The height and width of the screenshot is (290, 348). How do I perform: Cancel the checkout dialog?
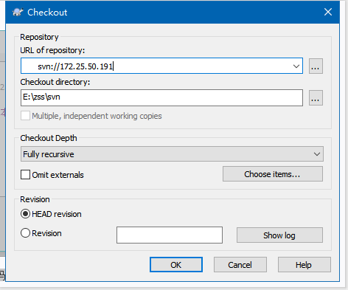240,265
